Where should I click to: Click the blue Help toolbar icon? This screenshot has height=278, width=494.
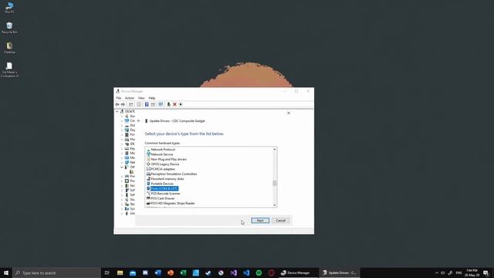point(147,104)
